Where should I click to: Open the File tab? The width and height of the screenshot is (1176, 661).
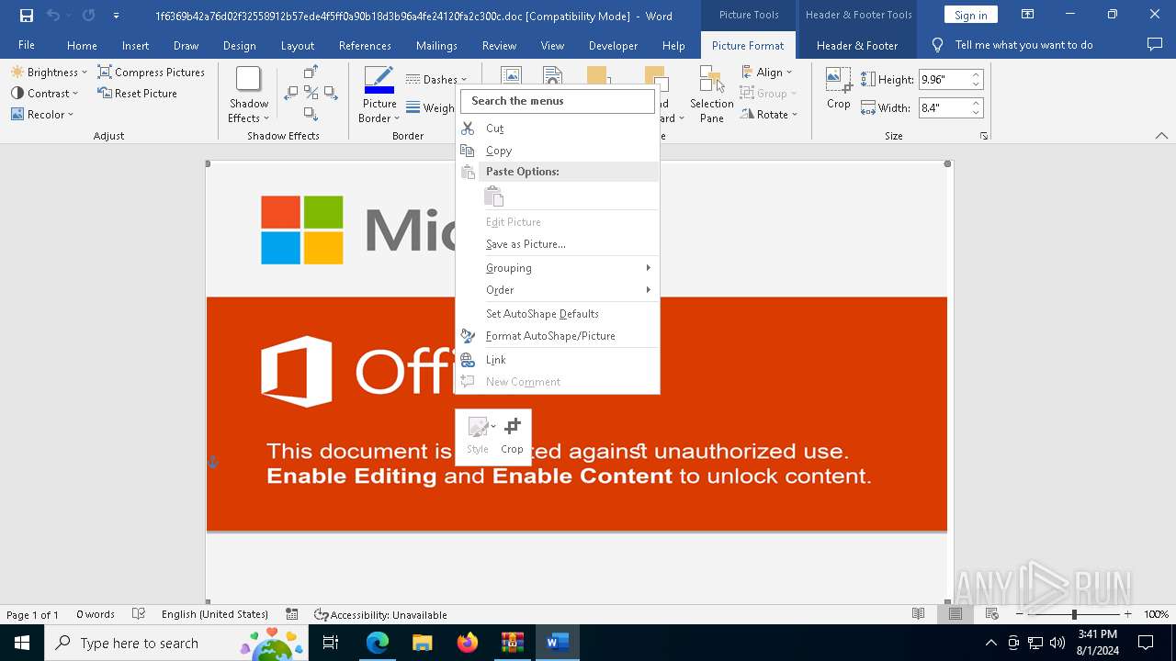tap(27, 45)
